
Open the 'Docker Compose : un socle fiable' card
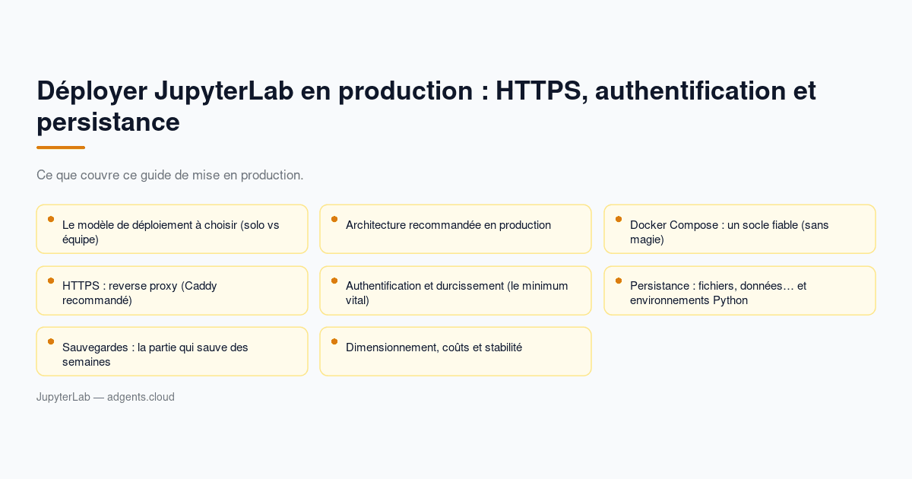(739, 229)
